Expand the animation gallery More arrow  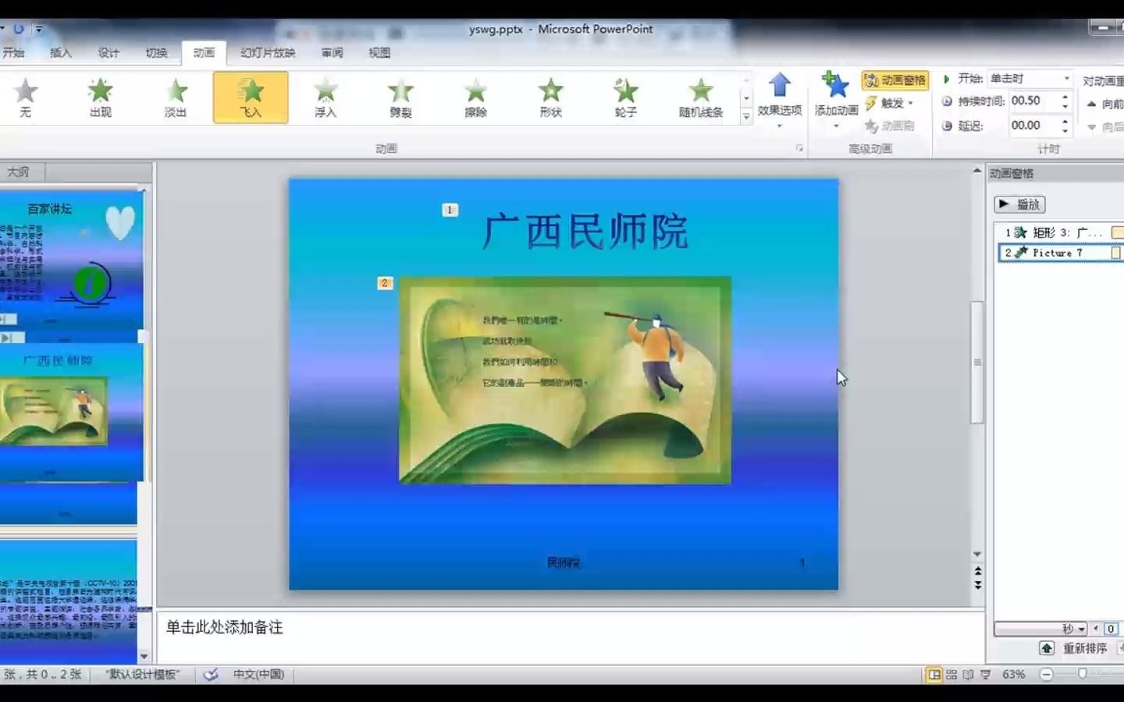coord(746,116)
